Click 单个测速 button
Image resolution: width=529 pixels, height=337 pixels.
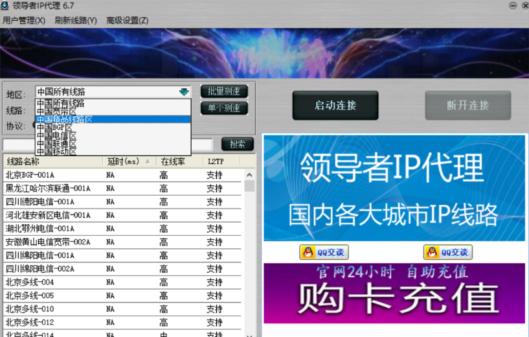[x=224, y=108]
